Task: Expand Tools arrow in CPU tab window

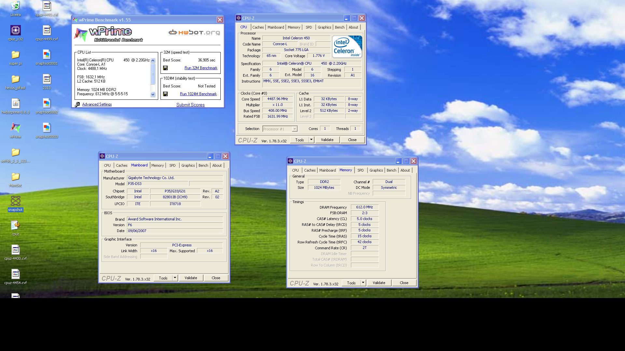Action: (311, 140)
